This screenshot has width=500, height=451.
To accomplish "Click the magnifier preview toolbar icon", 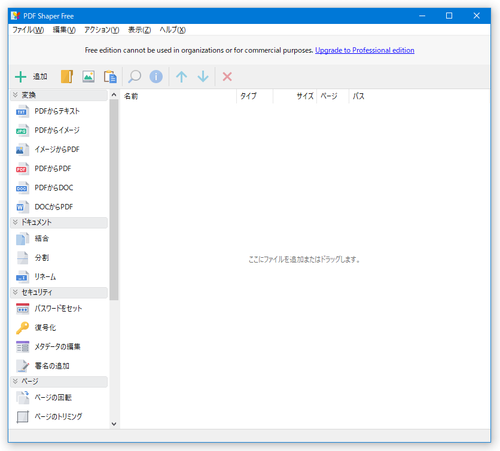I will point(134,77).
